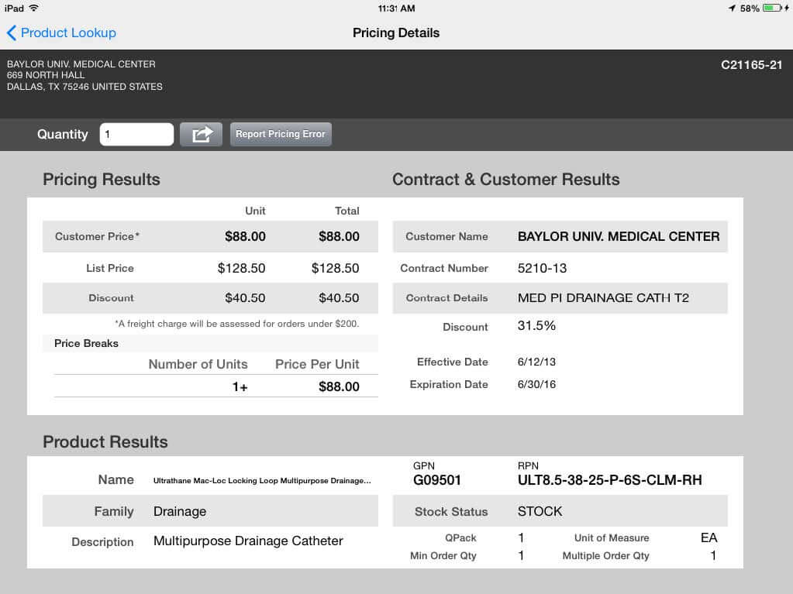
Task: Tap the expiration date 6/30/16
Action: point(536,384)
